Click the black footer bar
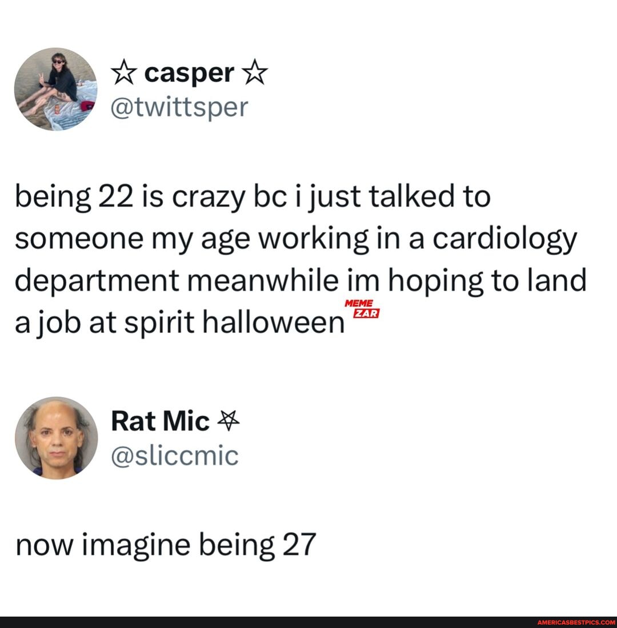The width and height of the screenshot is (617, 628). (x=229, y=622)
